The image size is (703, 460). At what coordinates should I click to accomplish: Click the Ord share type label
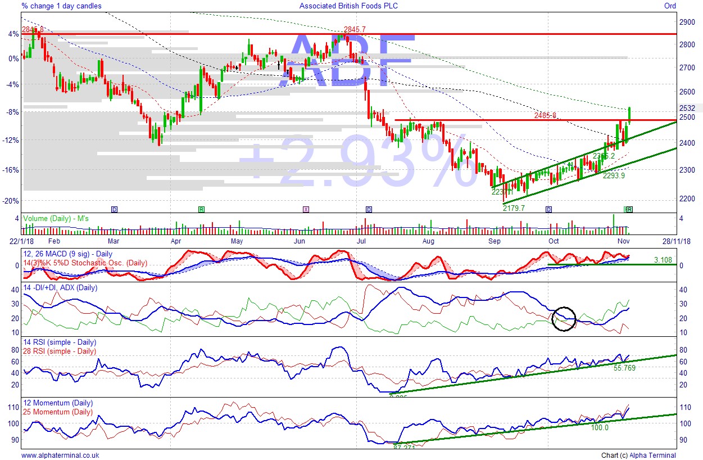point(670,6)
